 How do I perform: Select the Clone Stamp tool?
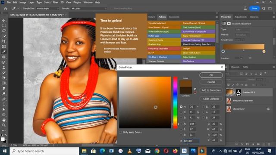point(4,68)
